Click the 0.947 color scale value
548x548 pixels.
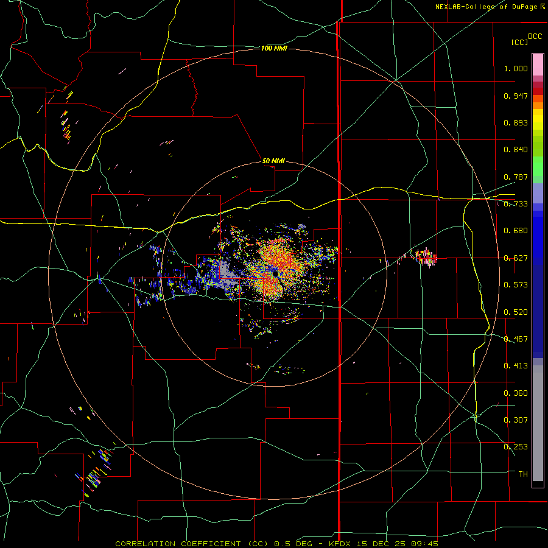(x=516, y=96)
